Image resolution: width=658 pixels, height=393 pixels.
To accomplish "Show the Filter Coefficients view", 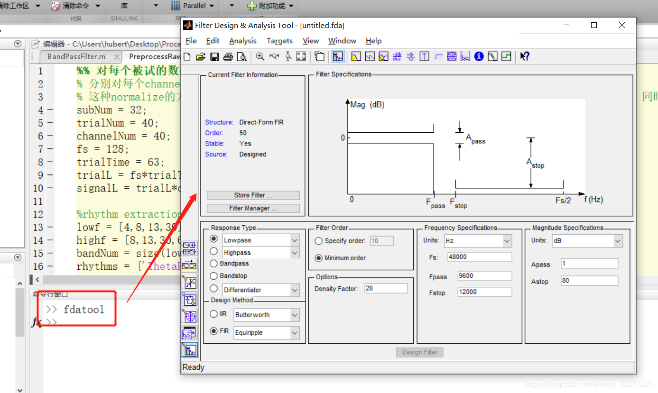I will point(465,56).
